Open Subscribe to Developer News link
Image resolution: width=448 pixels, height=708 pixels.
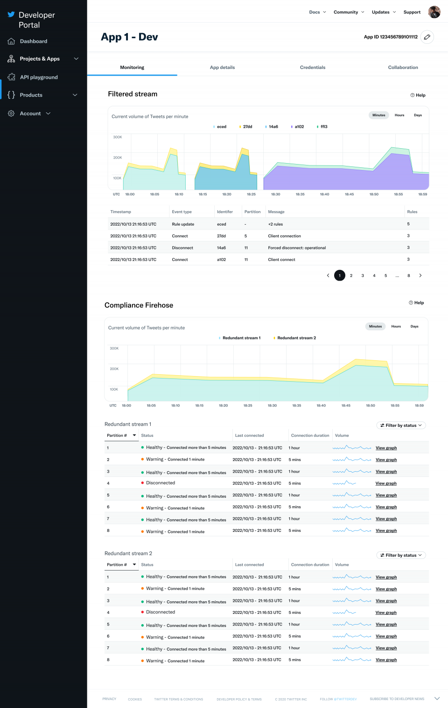coord(397,699)
